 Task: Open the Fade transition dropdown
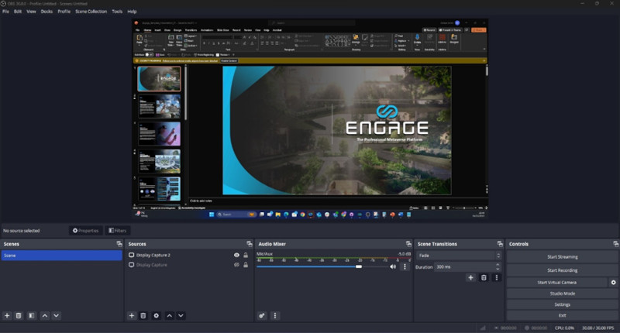tap(457, 255)
